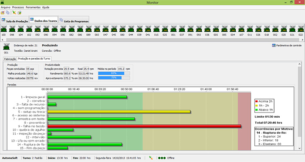Click the fourth toolbar icon with green arrow
The width and height of the screenshot is (305, 162).
[19, 13]
